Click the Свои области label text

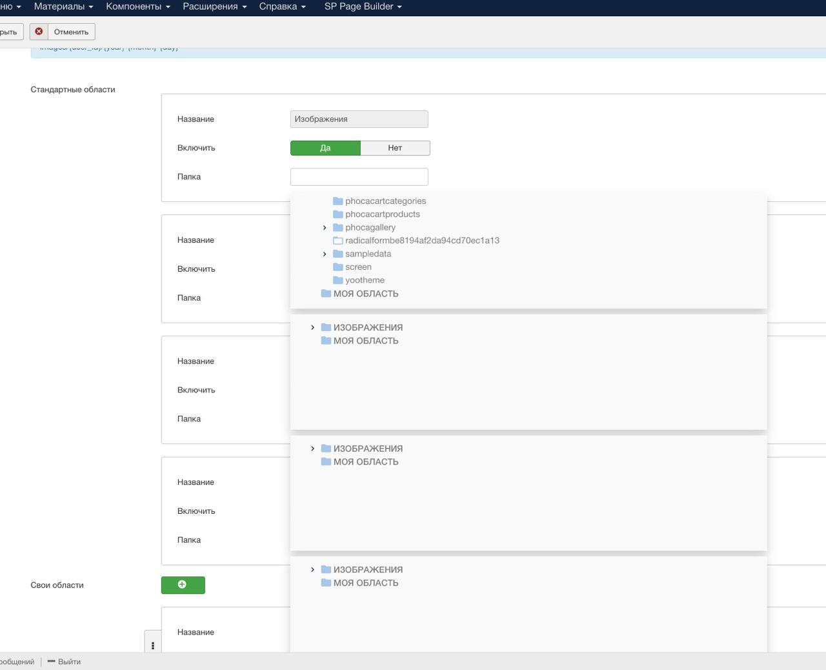click(57, 585)
